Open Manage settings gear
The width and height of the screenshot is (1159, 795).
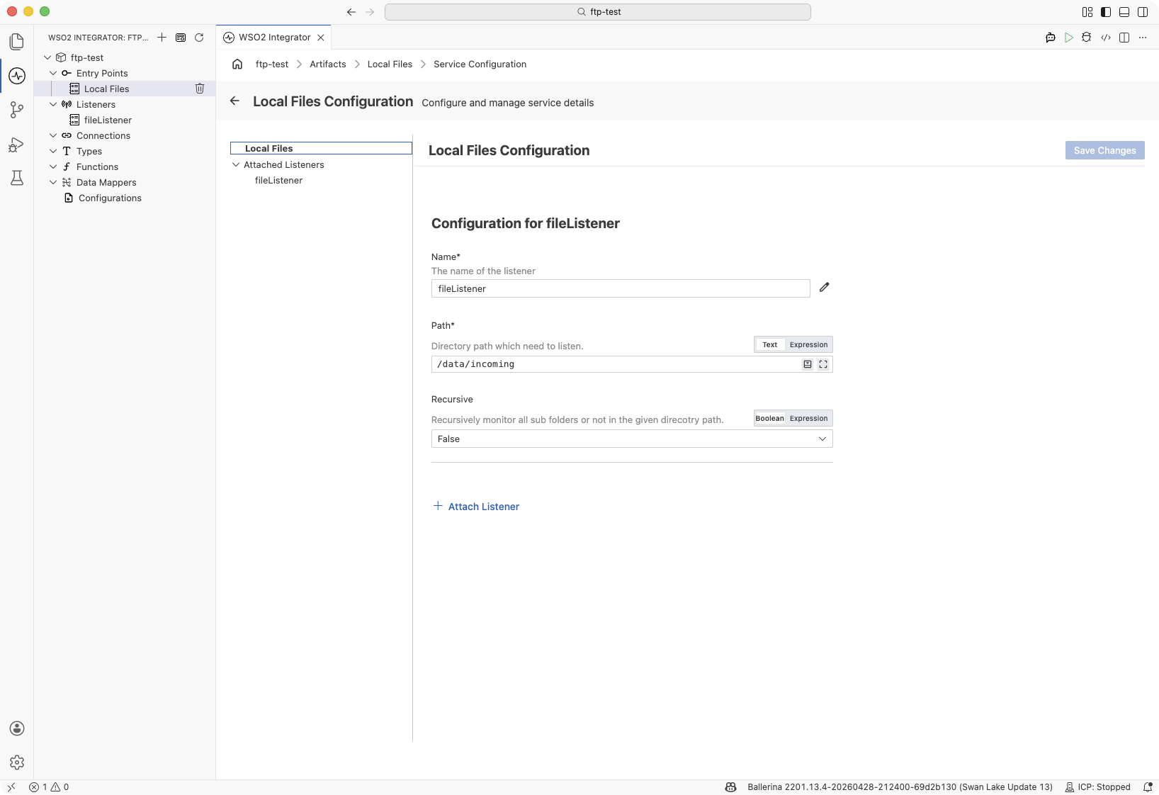(17, 762)
